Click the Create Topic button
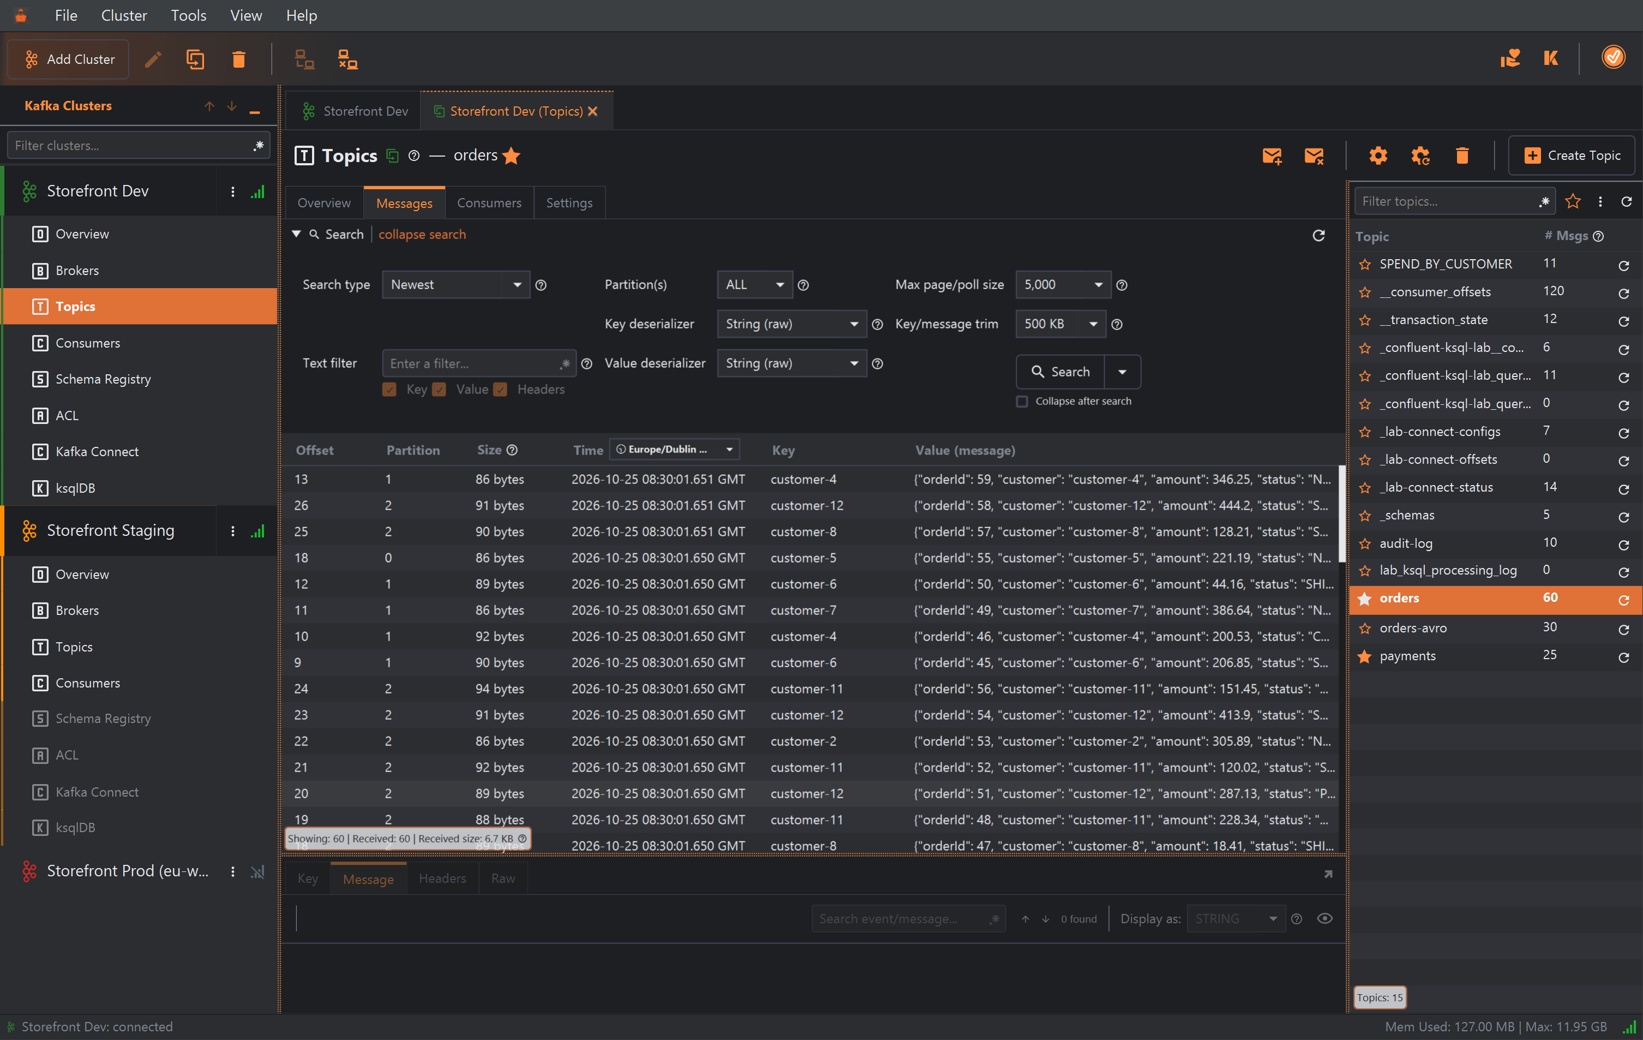Image resolution: width=1643 pixels, height=1040 pixels. point(1572,156)
